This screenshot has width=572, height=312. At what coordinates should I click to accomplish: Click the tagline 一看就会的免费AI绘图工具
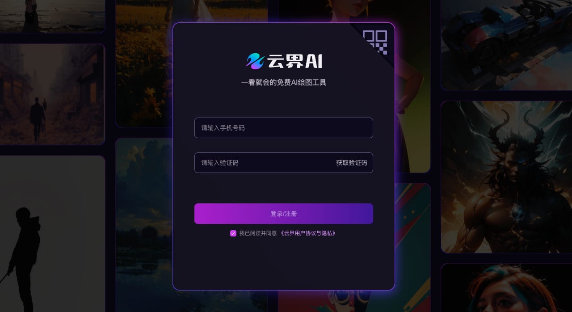(284, 83)
